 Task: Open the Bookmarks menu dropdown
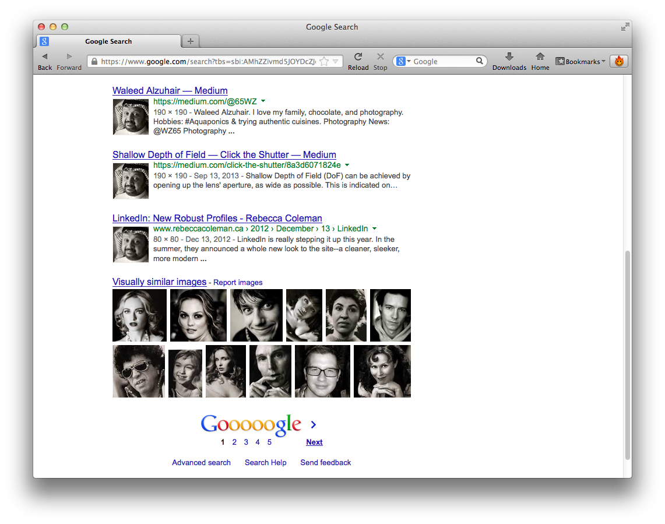click(x=580, y=62)
